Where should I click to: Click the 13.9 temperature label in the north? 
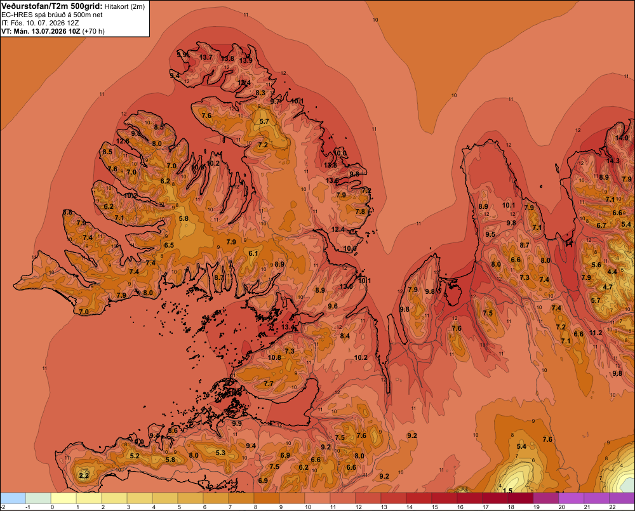click(x=246, y=61)
